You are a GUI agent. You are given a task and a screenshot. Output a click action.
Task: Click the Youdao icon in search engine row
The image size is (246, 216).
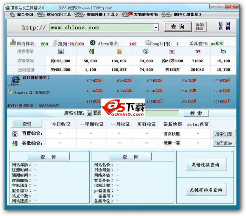[x=172, y=51]
